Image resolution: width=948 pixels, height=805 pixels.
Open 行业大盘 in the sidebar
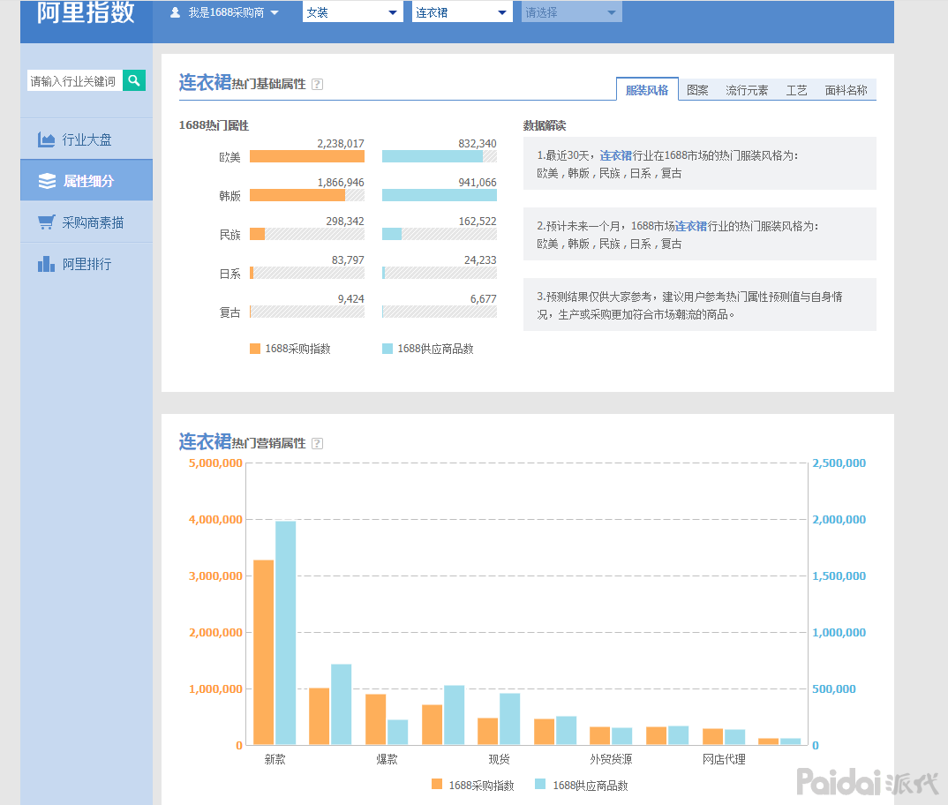point(87,139)
